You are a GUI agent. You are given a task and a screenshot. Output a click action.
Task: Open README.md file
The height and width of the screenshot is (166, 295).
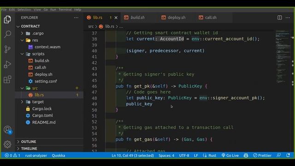click(44, 122)
